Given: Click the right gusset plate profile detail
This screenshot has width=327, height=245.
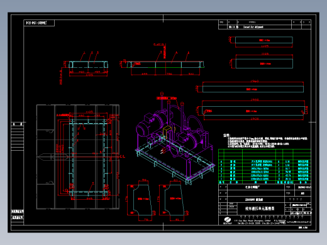Looking at the screenshot, I should 174,200.
